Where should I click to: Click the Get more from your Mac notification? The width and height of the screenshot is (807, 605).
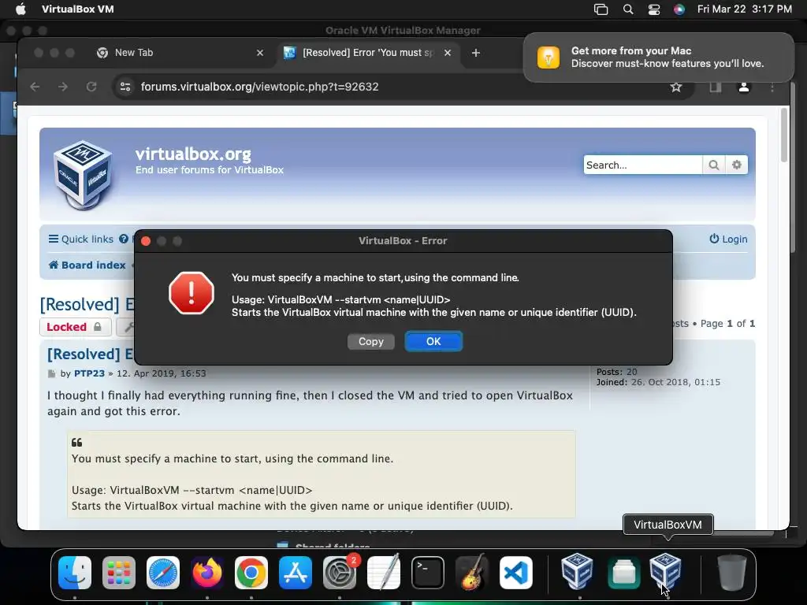pos(658,57)
